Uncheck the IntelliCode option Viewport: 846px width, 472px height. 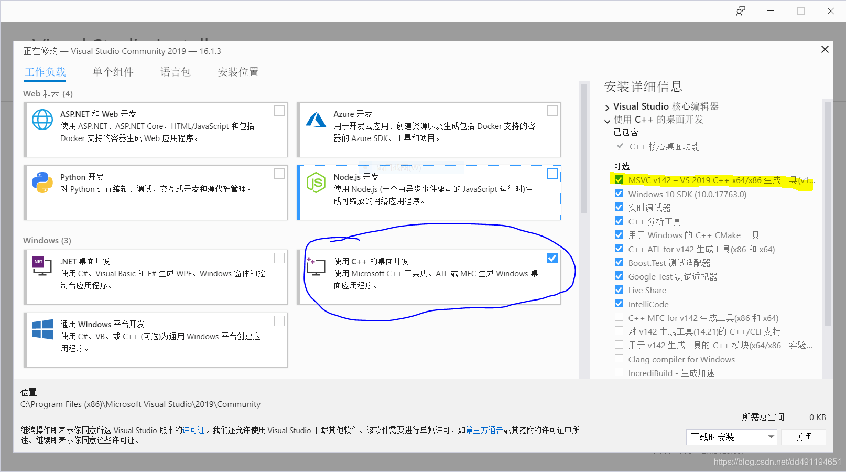pyautogui.click(x=619, y=304)
